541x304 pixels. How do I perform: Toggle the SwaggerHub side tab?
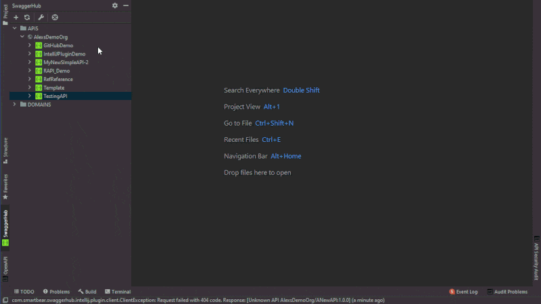pos(5,228)
